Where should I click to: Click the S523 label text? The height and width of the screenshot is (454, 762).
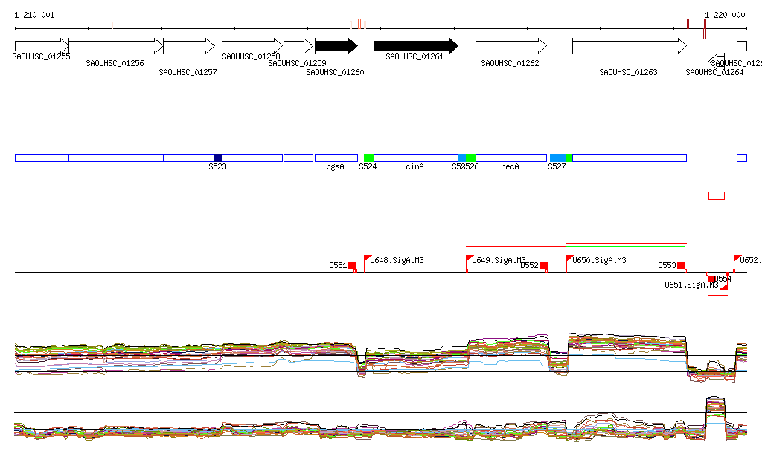218,167
